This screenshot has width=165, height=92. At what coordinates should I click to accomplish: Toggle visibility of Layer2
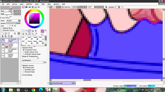[x=3, y=44]
